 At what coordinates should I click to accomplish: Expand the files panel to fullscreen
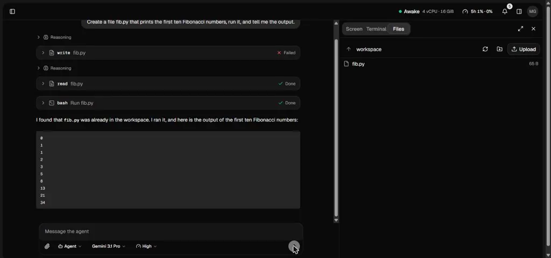pos(520,29)
